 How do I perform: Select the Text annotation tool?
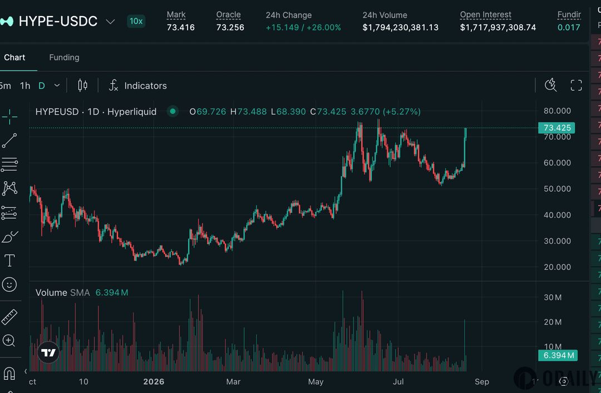(9, 261)
